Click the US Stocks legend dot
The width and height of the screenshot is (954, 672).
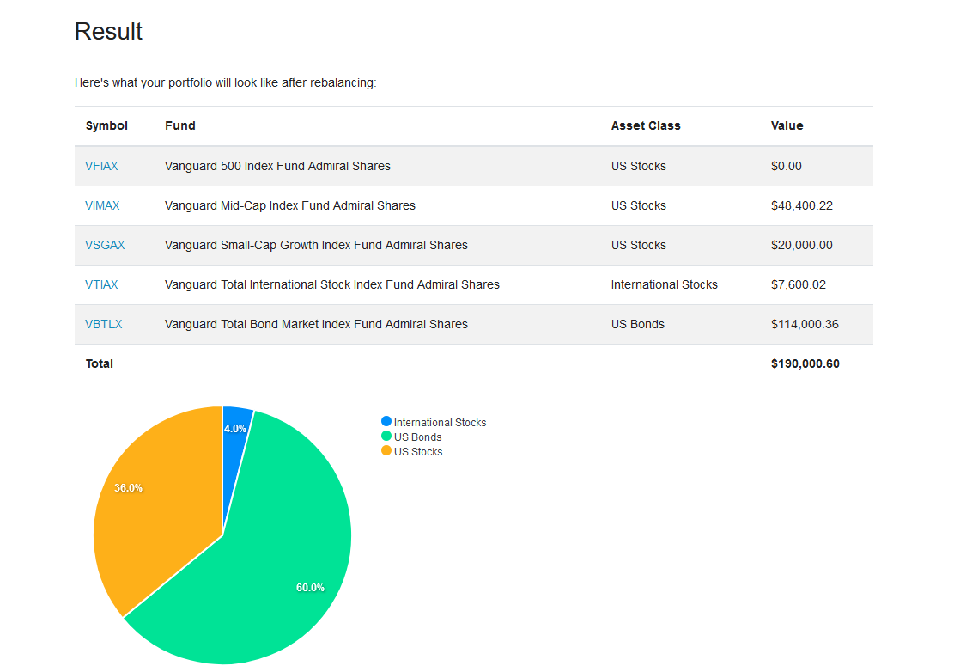point(386,450)
